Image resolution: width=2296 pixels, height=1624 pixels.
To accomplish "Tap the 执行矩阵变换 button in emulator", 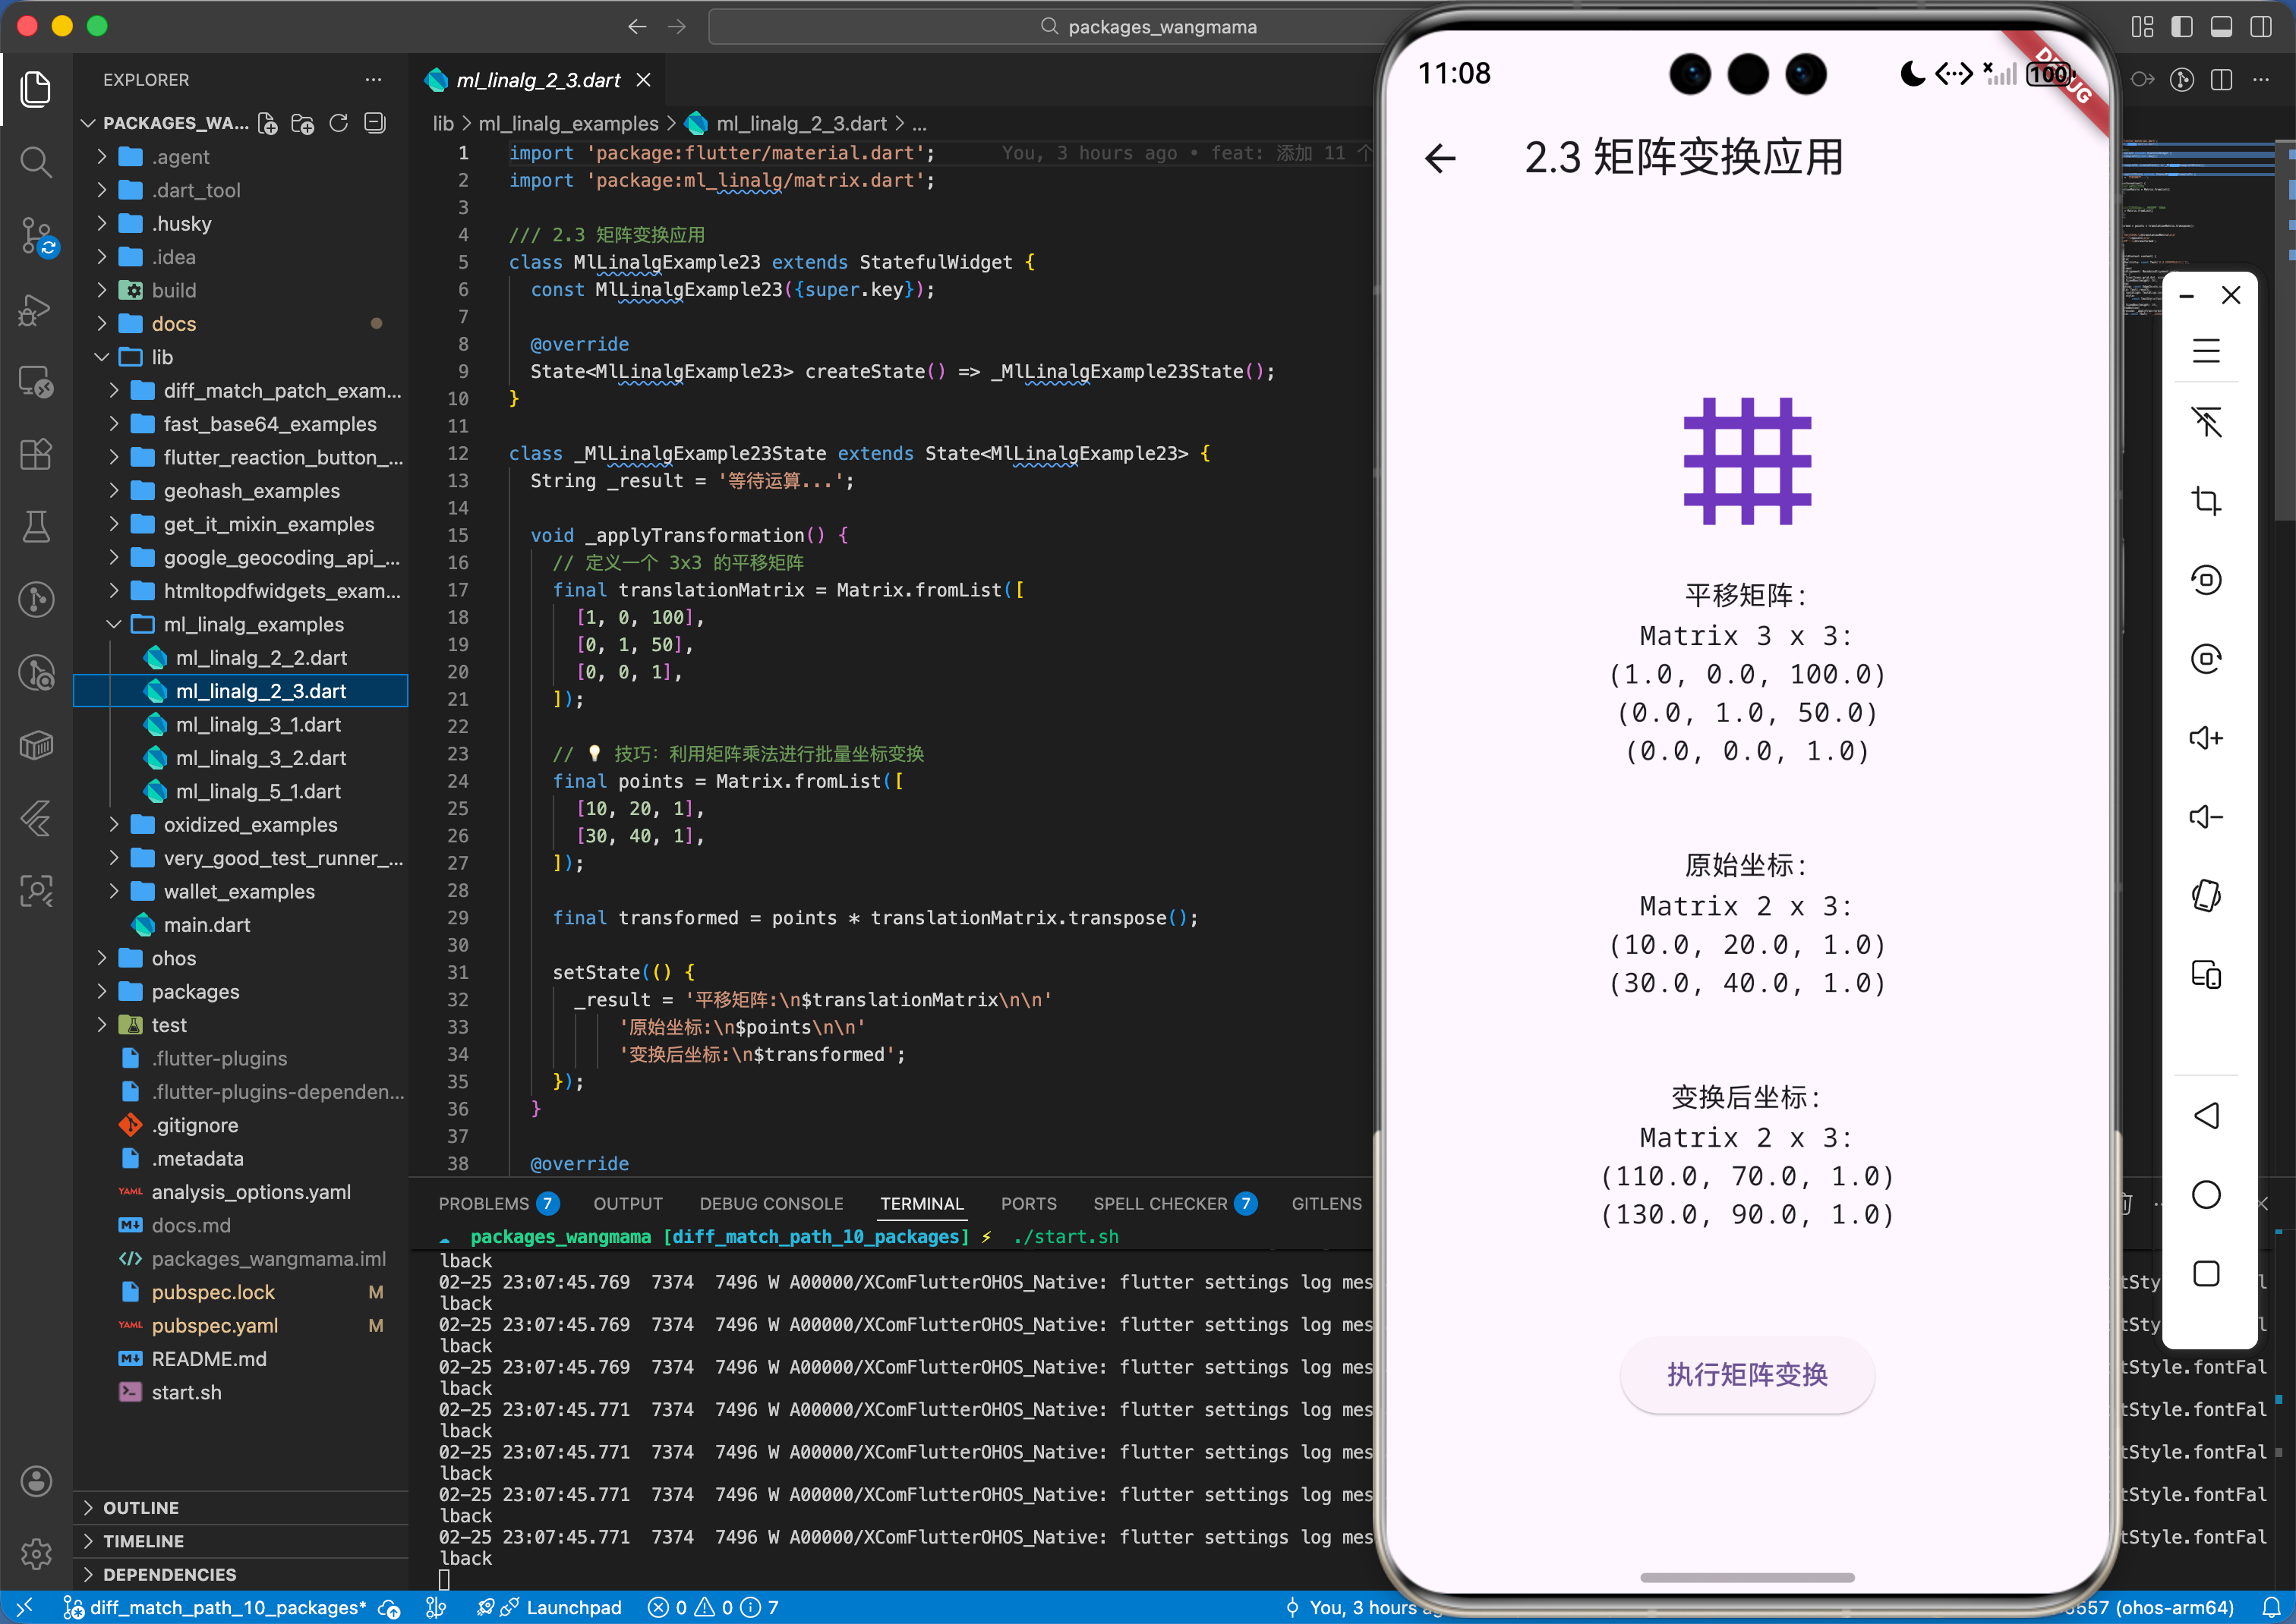I will click(x=1747, y=1375).
